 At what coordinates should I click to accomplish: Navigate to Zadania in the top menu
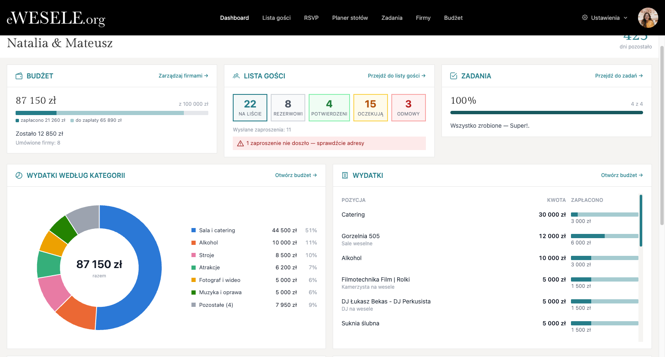pyautogui.click(x=392, y=18)
